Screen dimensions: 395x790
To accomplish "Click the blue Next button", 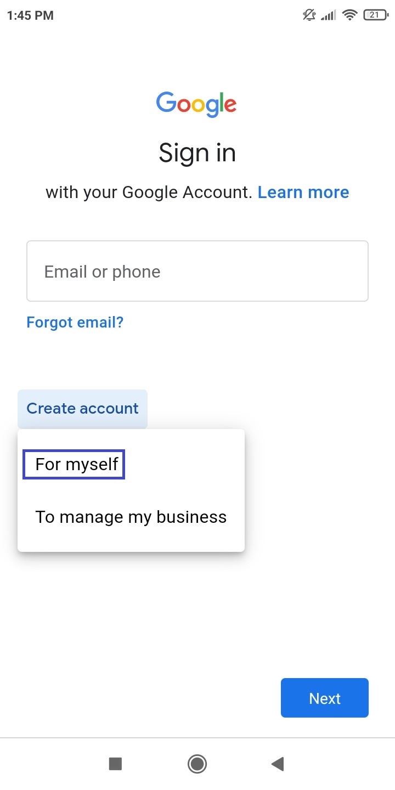I will pyautogui.click(x=325, y=698).
